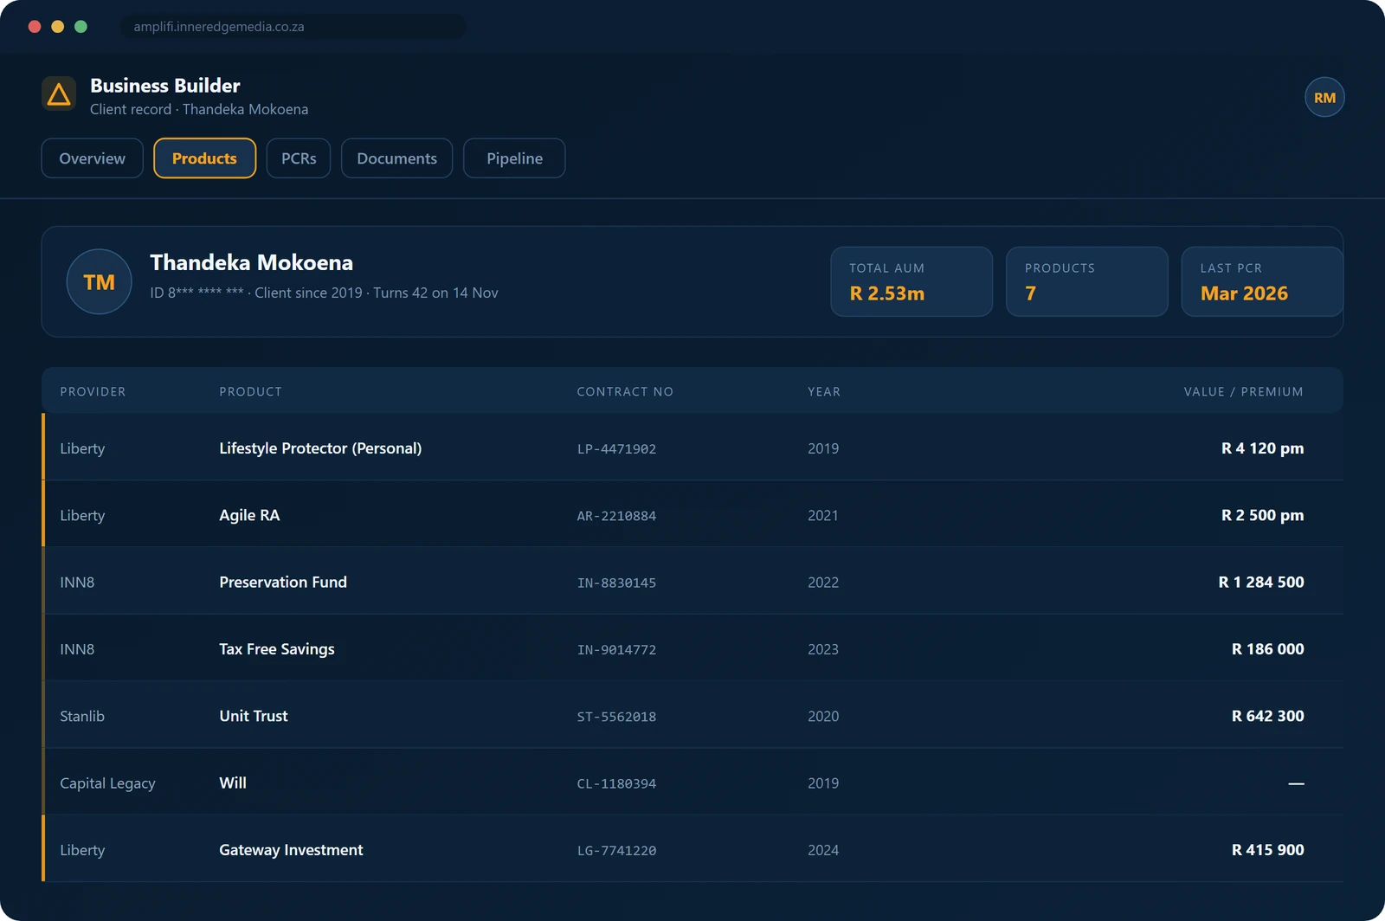Screen dimensions: 1385x921
Task: Click the Capital Legacy provider cell
Action: tap(107, 783)
